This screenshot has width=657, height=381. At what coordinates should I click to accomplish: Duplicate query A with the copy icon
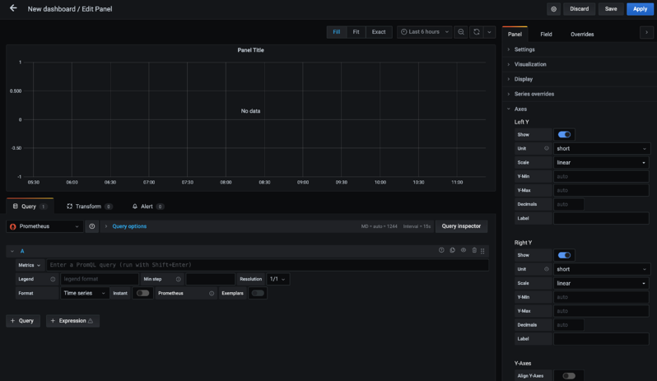coord(453,250)
